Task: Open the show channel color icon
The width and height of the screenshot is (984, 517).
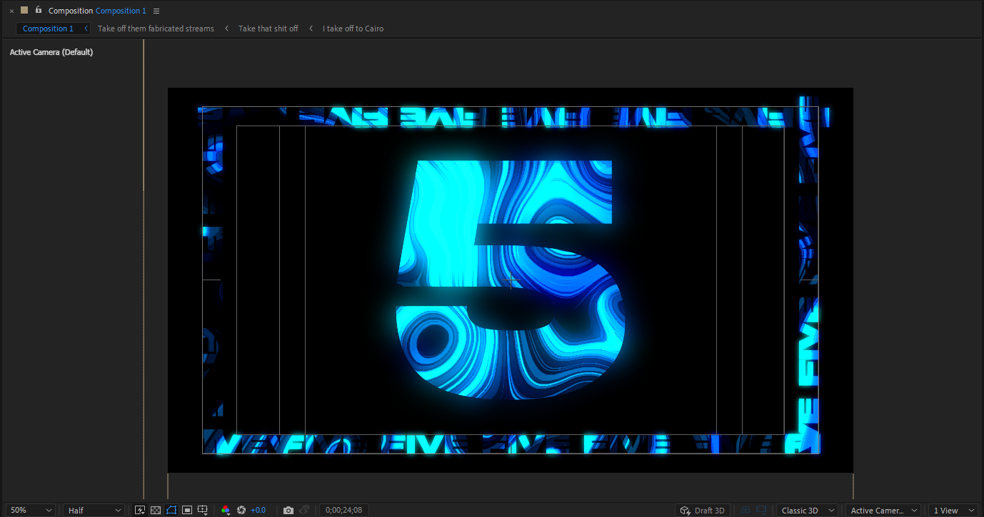Action: point(226,510)
